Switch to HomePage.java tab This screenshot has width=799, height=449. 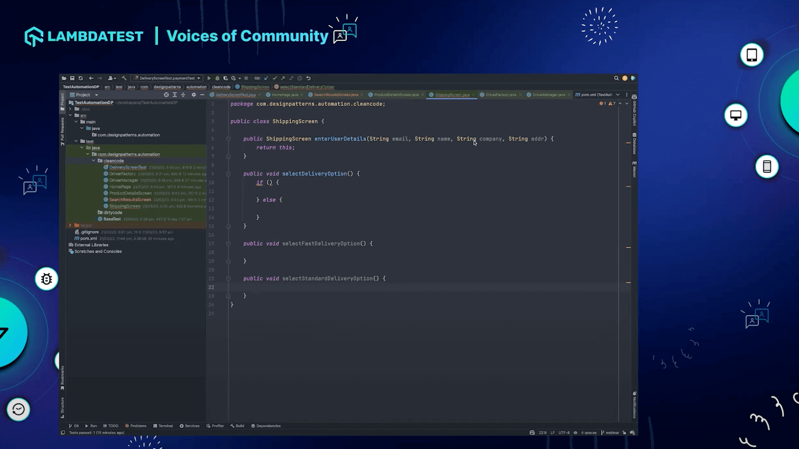284,95
